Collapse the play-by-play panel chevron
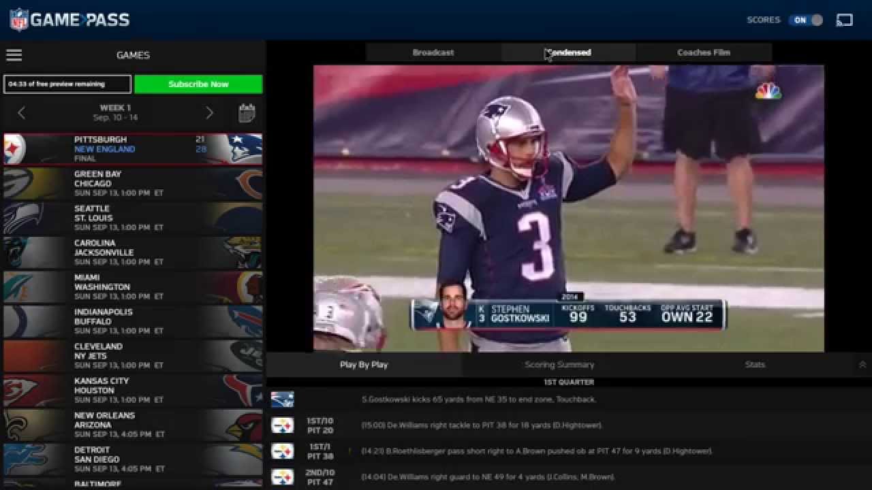Image resolution: width=872 pixels, height=490 pixels. [x=862, y=365]
